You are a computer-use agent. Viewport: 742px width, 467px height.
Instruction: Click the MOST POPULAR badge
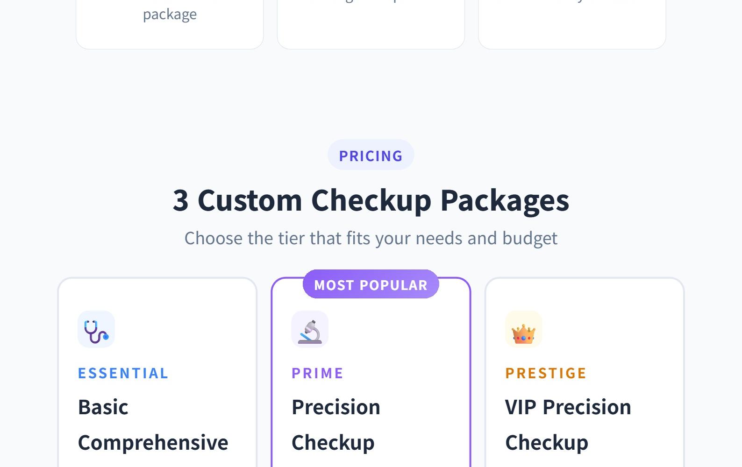[371, 284]
